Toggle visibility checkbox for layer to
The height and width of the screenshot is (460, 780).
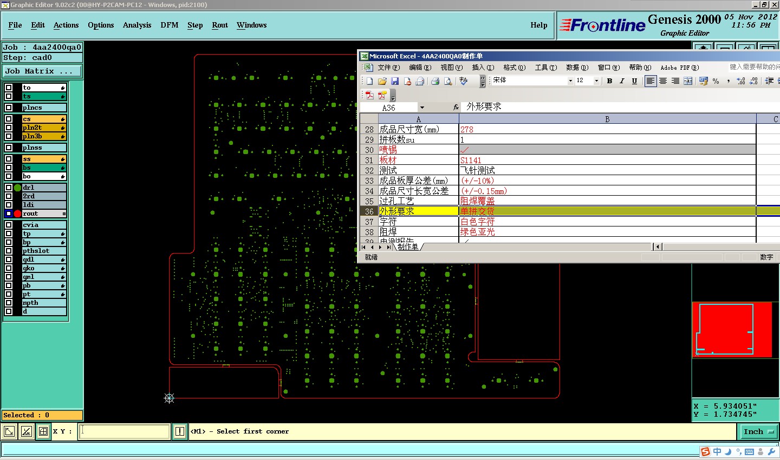9,88
